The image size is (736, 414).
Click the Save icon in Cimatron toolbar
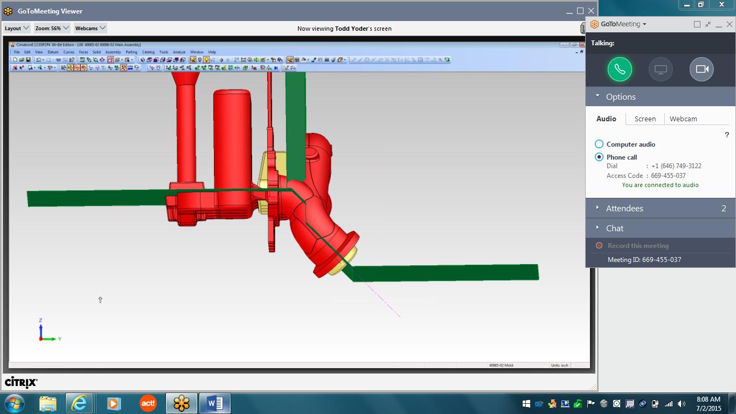click(x=28, y=59)
